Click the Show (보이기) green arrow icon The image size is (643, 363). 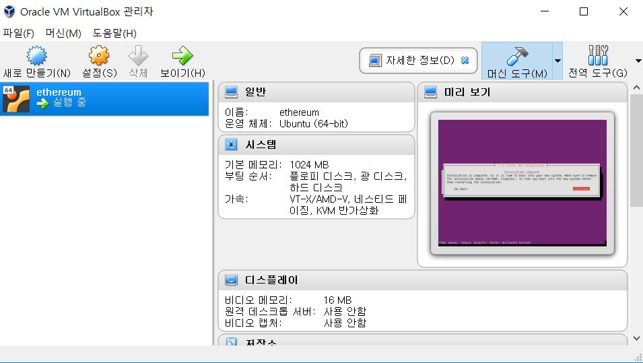click(182, 55)
